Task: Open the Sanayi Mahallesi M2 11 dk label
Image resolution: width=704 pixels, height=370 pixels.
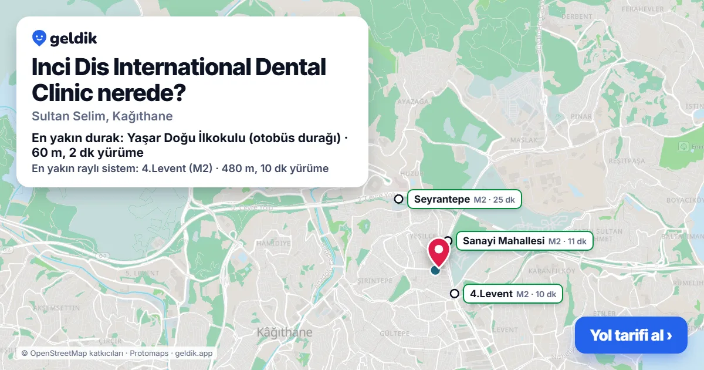Action: [524, 241]
